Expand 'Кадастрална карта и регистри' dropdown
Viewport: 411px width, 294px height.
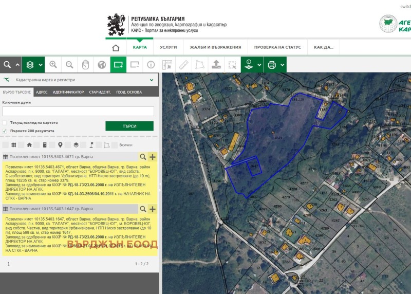point(151,80)
